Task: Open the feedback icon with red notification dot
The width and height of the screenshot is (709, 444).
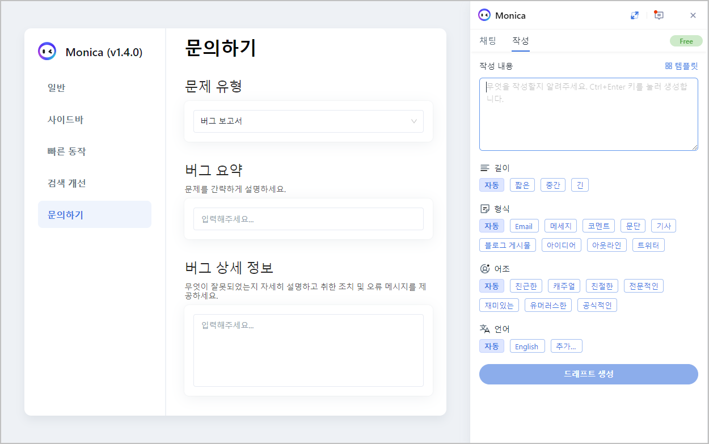Action: coord(659,15)
